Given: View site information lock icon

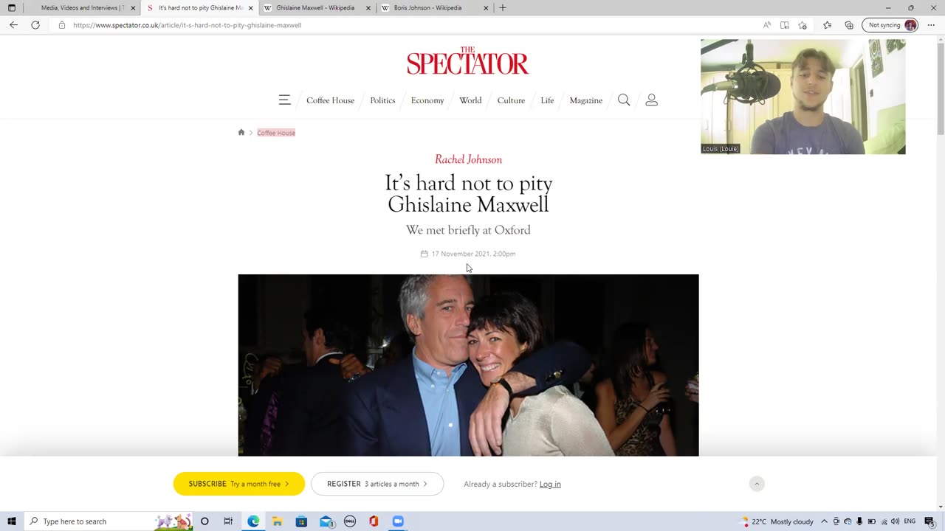Looking at the screenshot, I should click(62, 25).
